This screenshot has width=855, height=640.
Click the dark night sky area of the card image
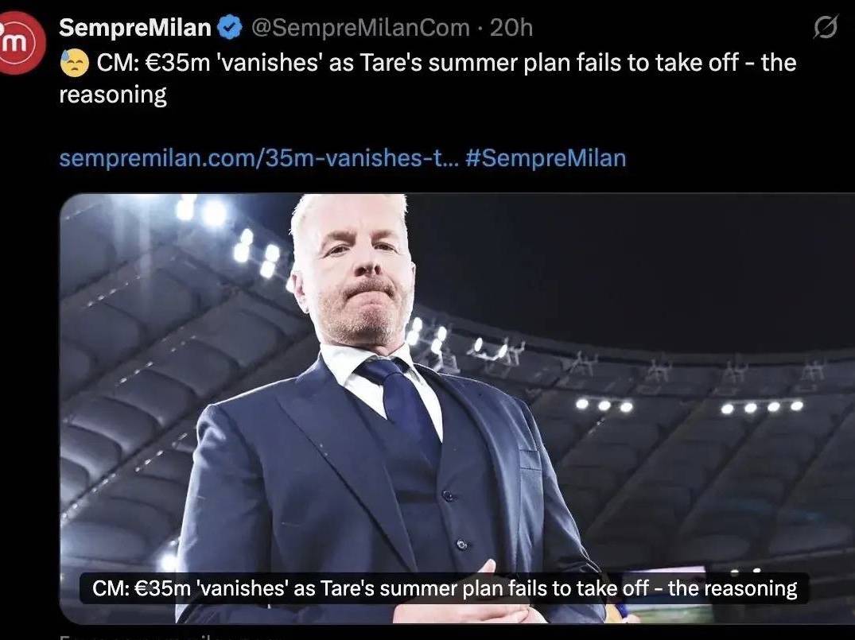(x=627, y=262)
